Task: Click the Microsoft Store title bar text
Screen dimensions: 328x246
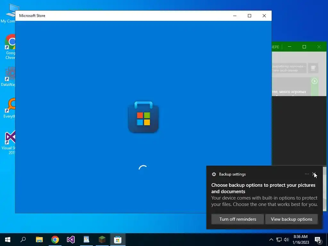Action: [32, 16]
